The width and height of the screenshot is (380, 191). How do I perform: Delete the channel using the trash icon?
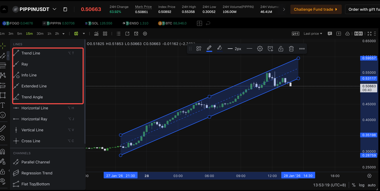pyautogui.click(x=291, y=49)
